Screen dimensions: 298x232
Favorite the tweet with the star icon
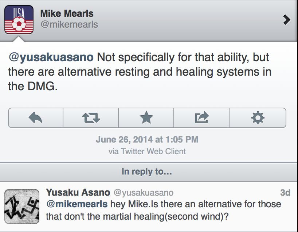[146, 117]
